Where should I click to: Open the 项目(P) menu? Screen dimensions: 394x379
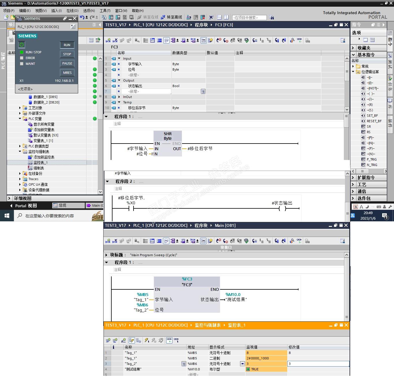(x=9, y=11)
